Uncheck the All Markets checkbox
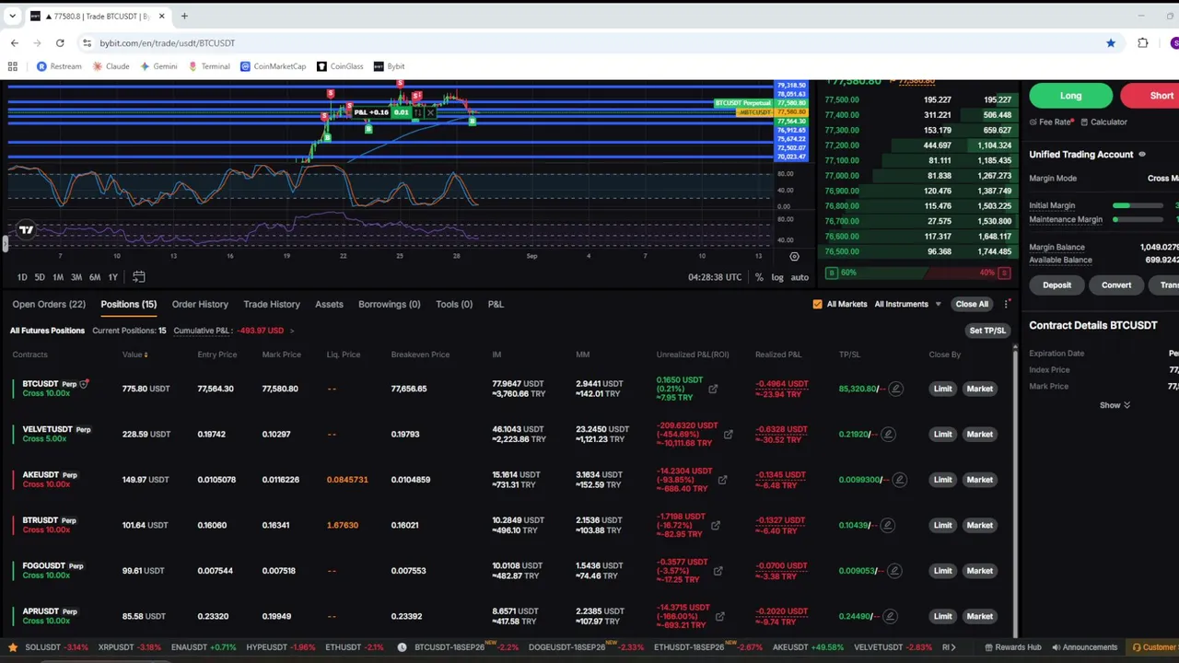 (x=817, y=304)
